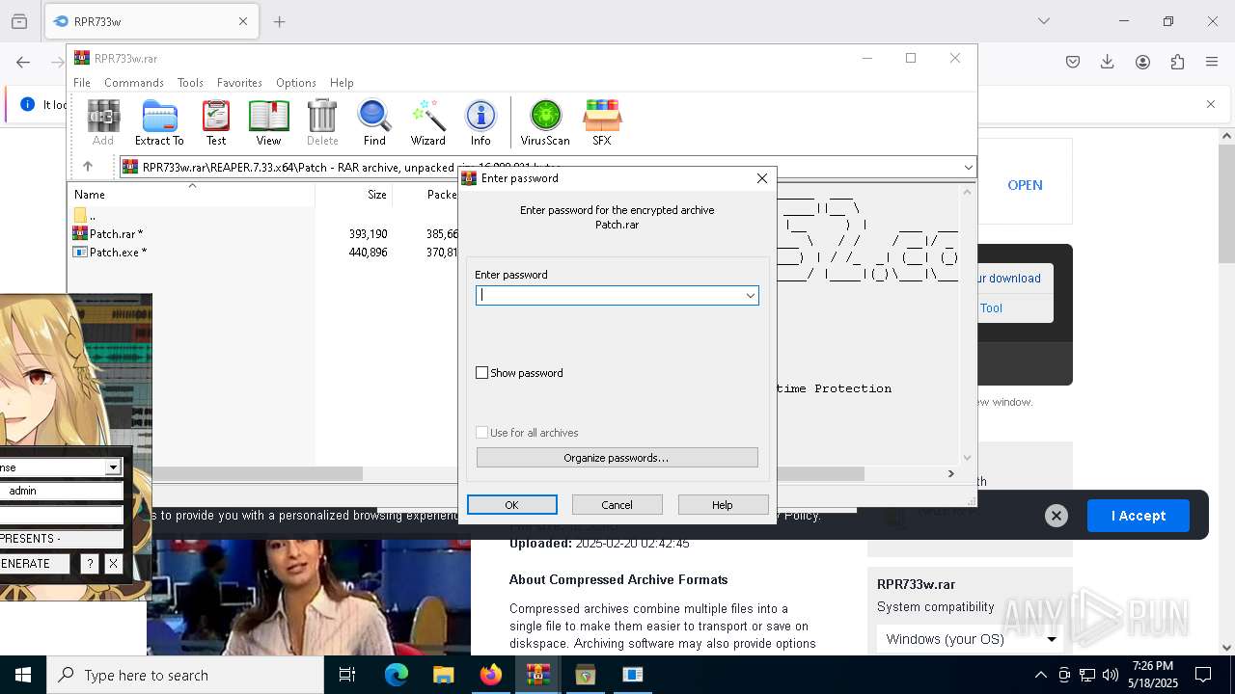Open Task View on the taskbar
Image resolution: width=1235 pixels, height=694 pixels.
347,675
